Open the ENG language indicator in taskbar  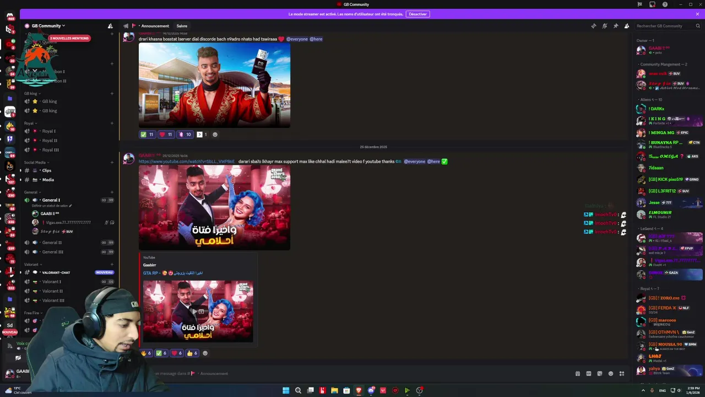(662, 390)
